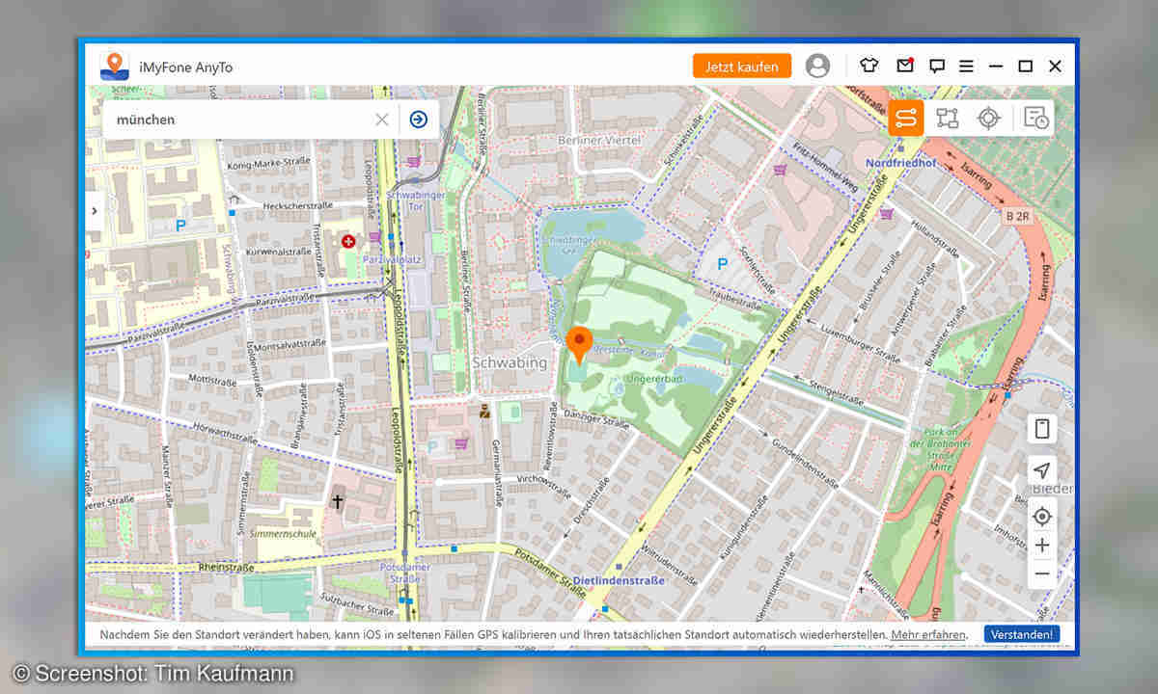Open the t-shirt skin icon
Viewport: 1158px width, 694px height.
pyautogui.click(x=869, y=67)
